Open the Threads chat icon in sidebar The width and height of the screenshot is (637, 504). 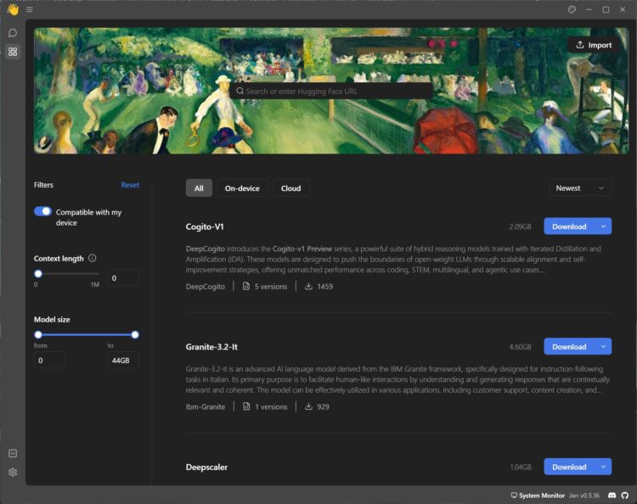pyautogui.click(x=13, y=32)
